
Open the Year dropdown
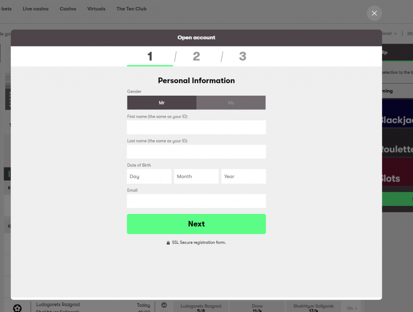coord(243,176)
